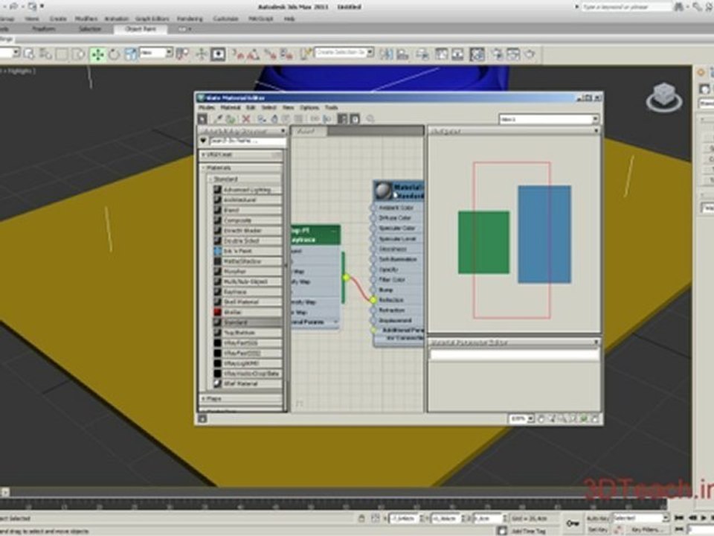Delete selected node with red X icon
714x536 pixels.
point(246,119)
